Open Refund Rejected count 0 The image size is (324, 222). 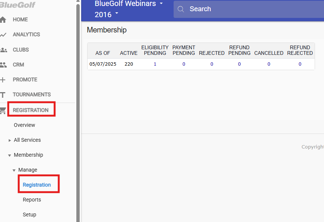pos(300,64)
